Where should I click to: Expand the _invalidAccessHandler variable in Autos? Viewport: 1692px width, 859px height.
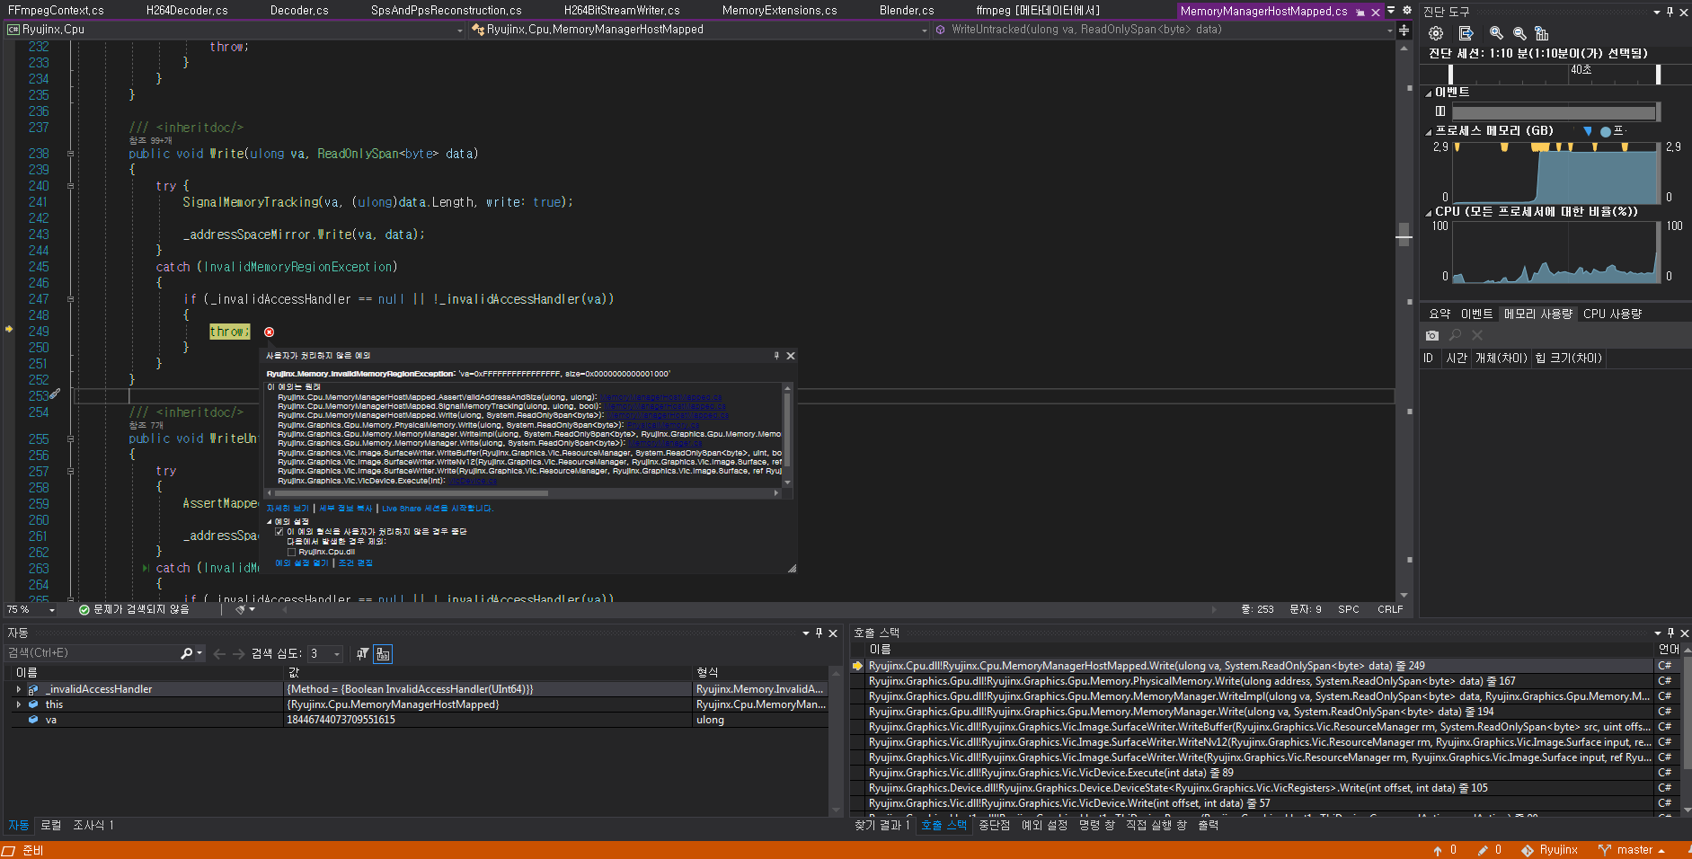19,688
